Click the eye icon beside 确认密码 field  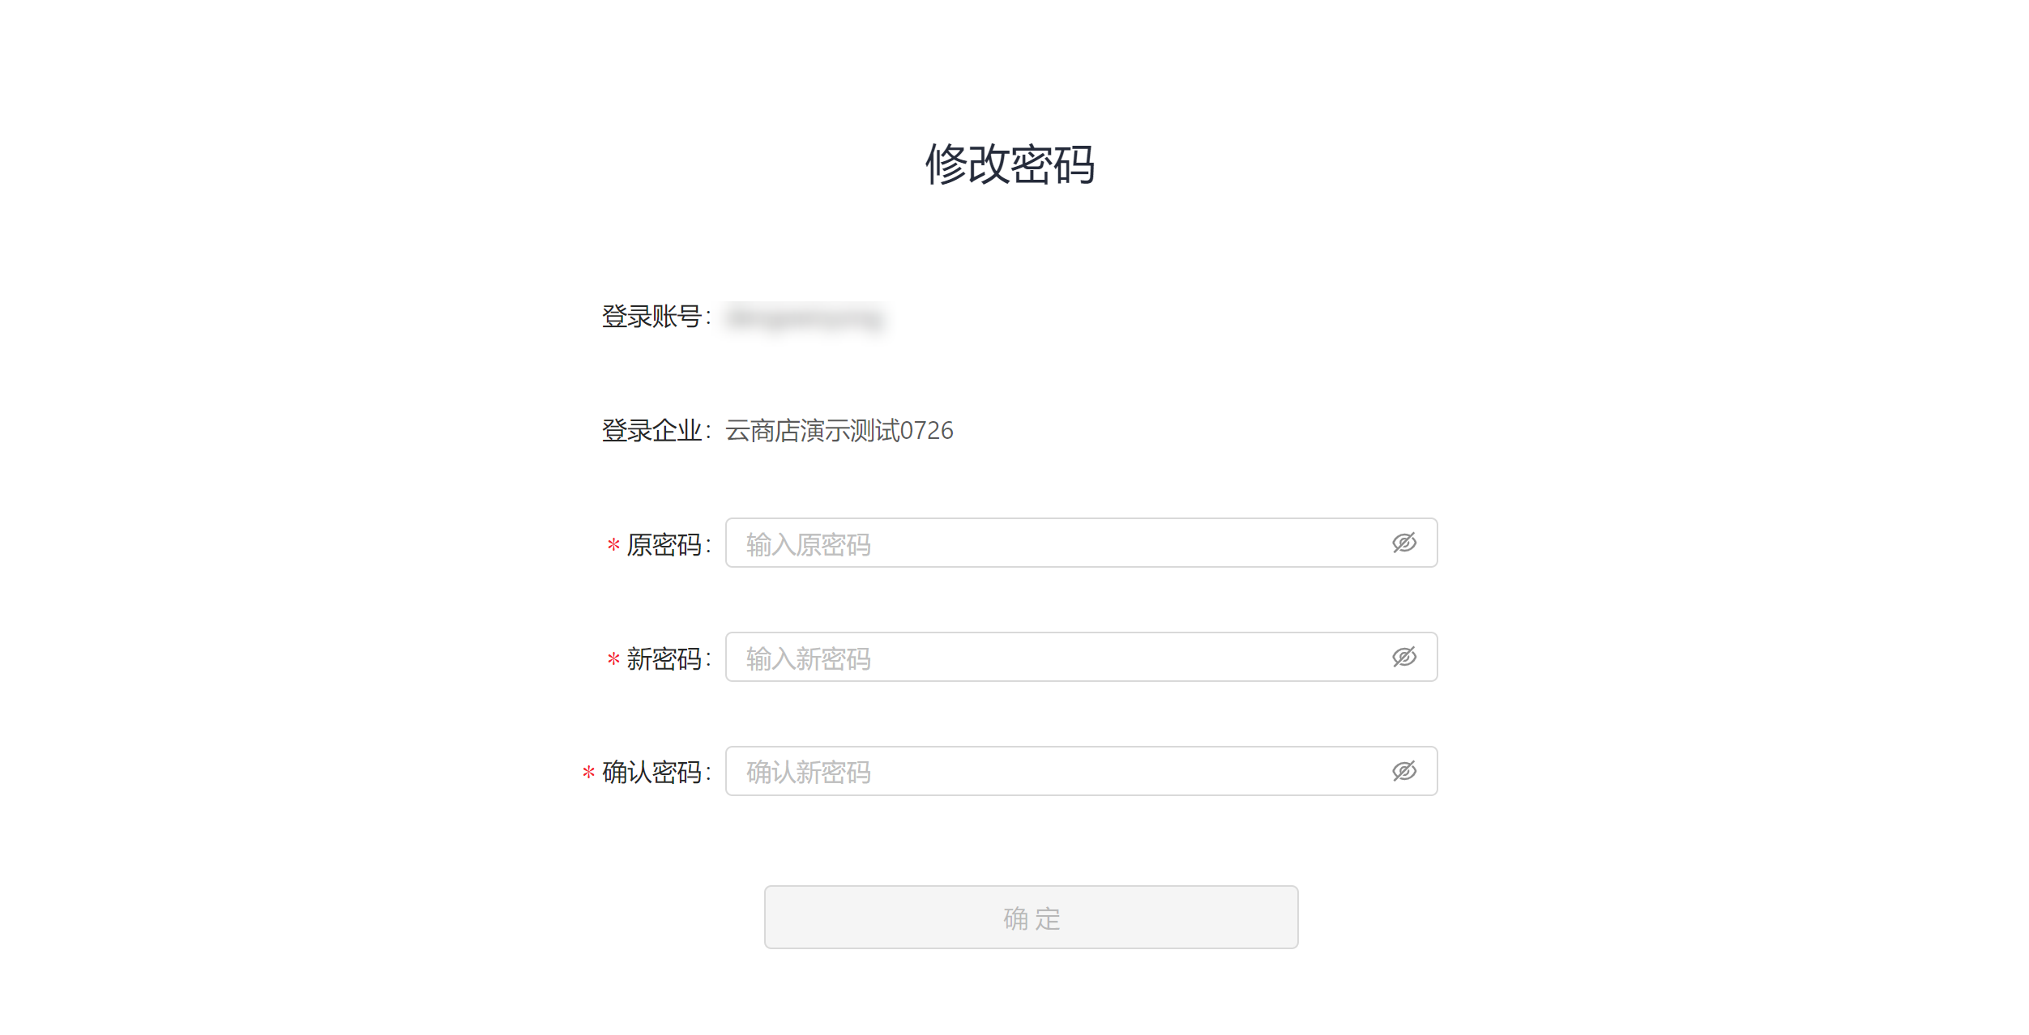(1404, 771)
